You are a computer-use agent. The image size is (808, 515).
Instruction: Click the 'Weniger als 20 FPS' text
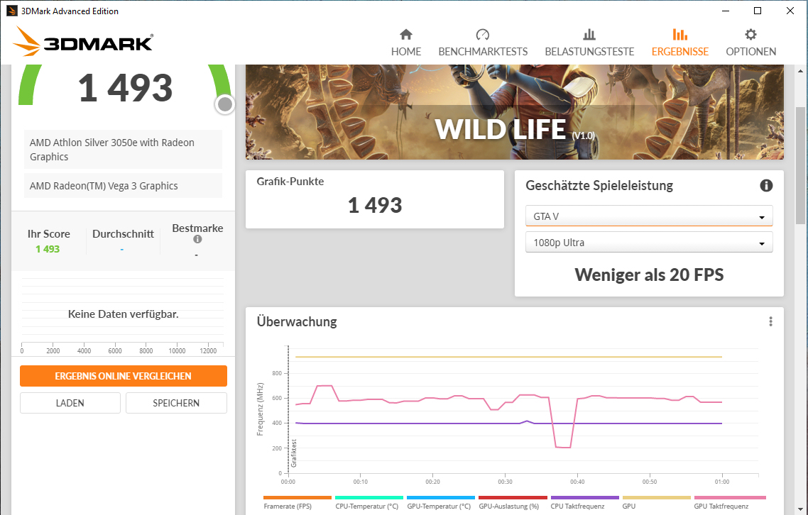pyautogui.click(x=649, y=275)
